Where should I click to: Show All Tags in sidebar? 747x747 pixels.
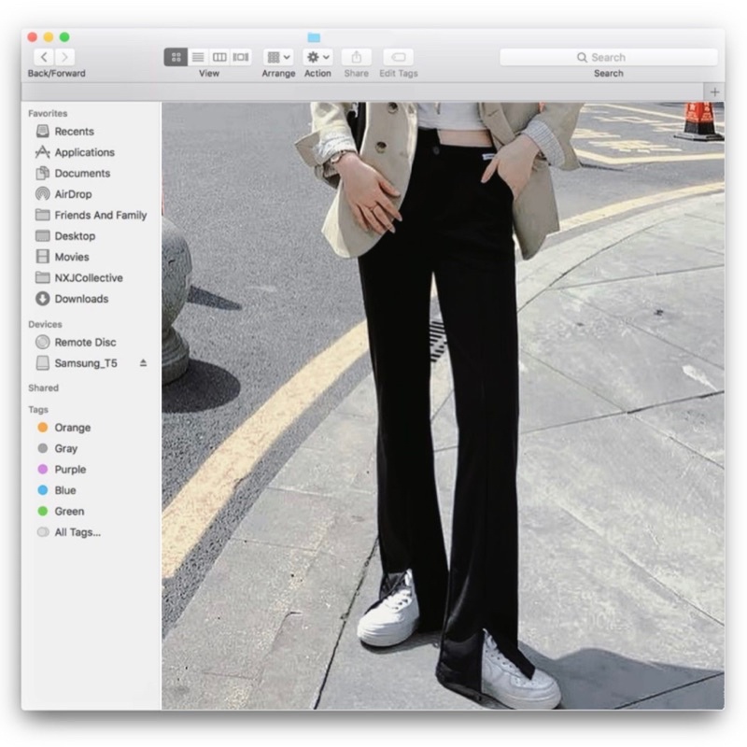(77, 532)
